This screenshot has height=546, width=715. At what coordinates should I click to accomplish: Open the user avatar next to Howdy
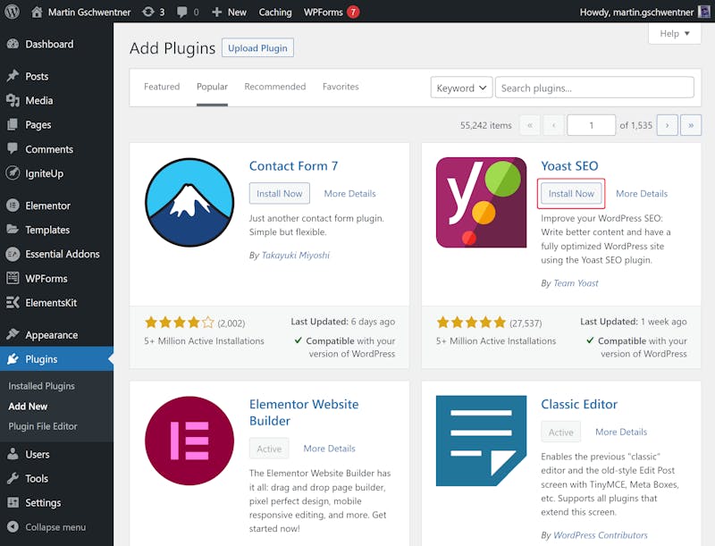click(x=703, y=12)
